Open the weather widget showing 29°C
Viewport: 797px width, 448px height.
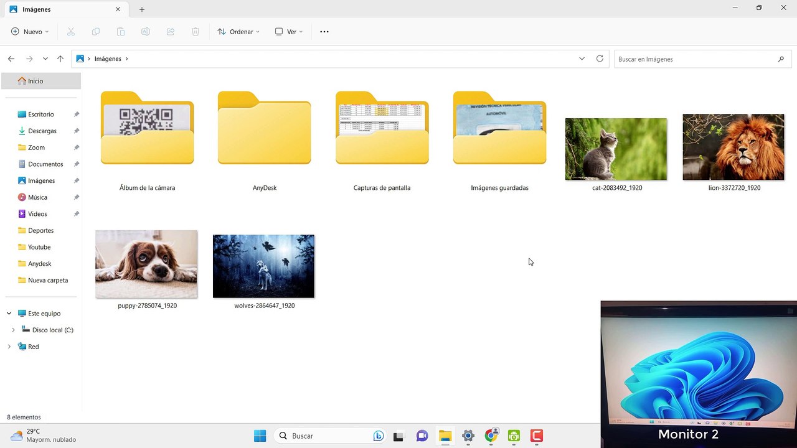pos(43,436)
